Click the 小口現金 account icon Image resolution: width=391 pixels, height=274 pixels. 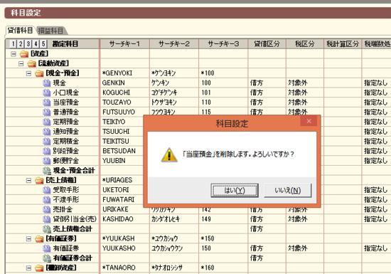[47, 93]
